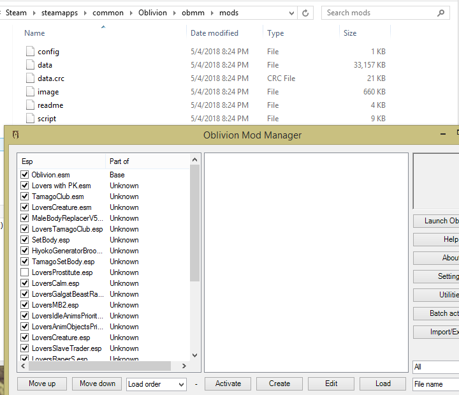Select the readme file icon

coord(30,105)
